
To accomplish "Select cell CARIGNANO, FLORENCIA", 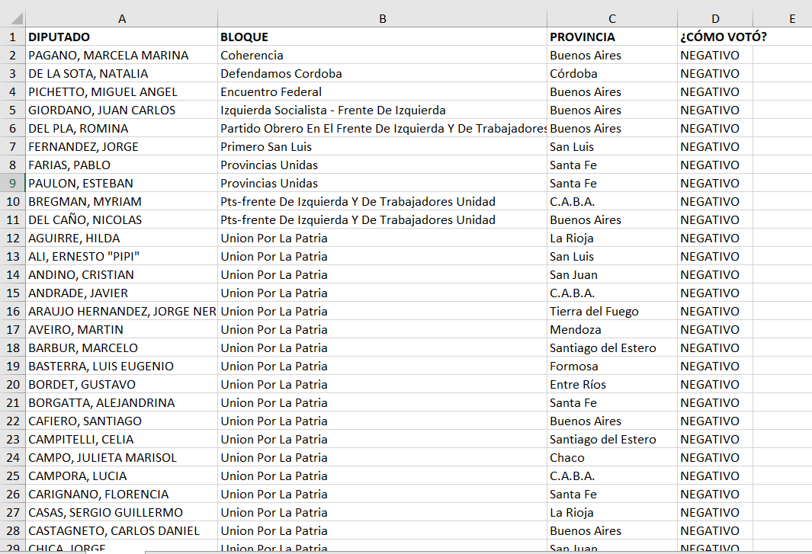I will tap(122, 495).
